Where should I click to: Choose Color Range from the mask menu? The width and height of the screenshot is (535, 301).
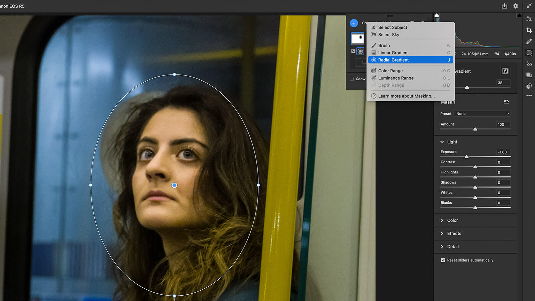(411, 71)
